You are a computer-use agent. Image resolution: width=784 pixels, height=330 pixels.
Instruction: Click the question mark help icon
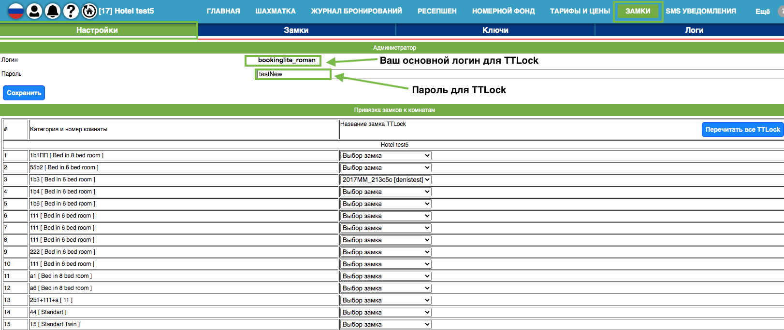coord(71,11)
